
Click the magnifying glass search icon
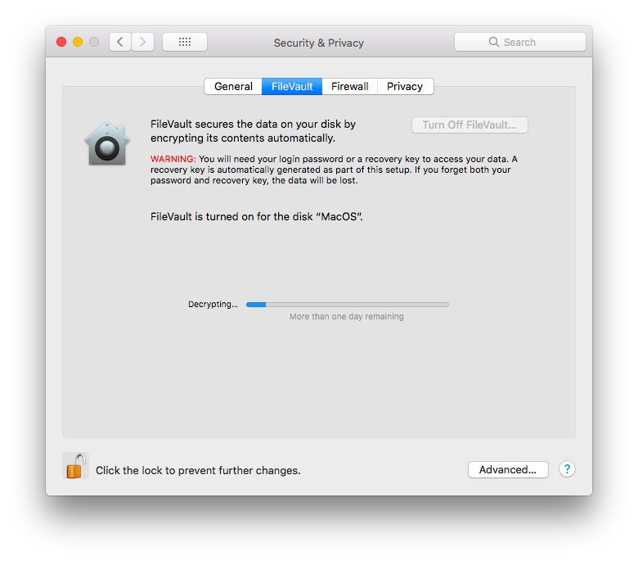pos(493,42)
